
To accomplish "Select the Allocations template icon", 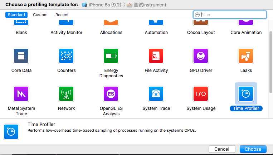I will pyautogui.click(x=111, y=23).
